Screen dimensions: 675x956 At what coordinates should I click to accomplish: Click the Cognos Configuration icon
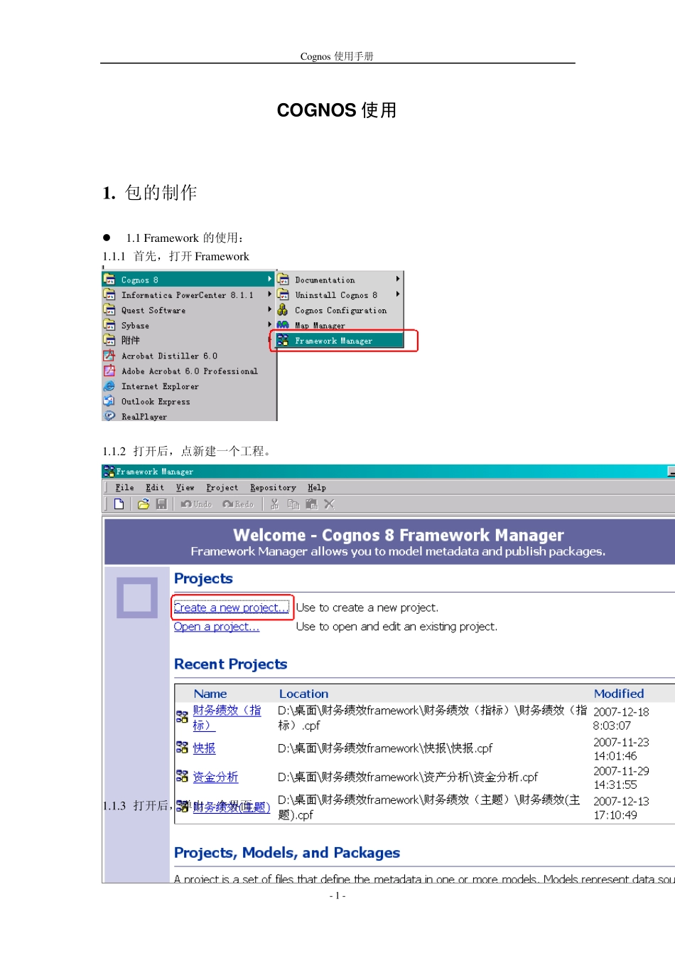283,309
